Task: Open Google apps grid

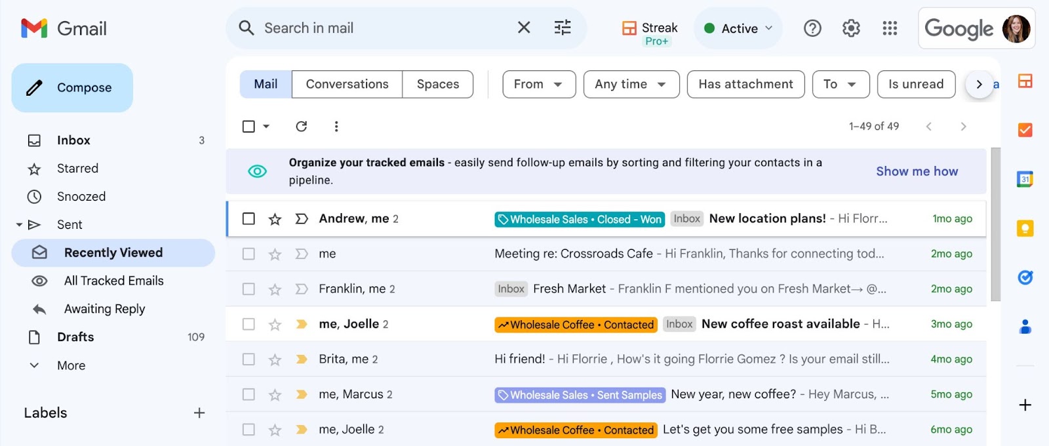Action: [890, 28]
